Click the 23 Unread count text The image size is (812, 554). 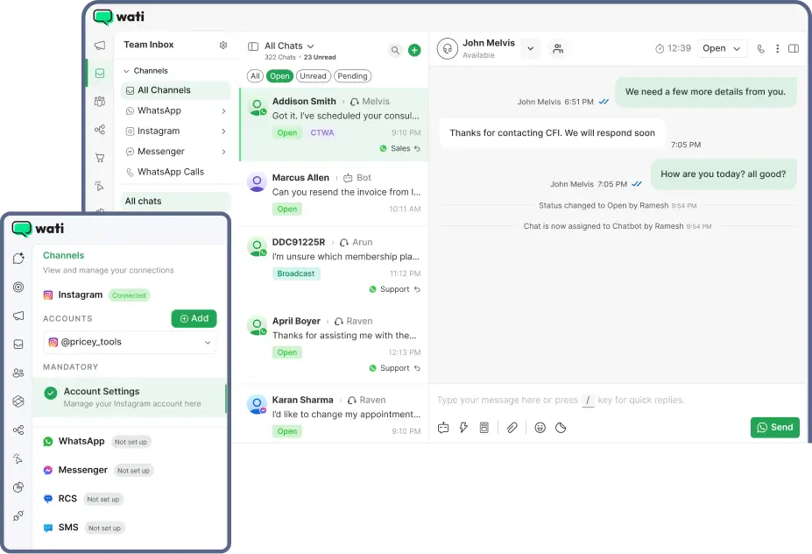[x=320, y=58]
